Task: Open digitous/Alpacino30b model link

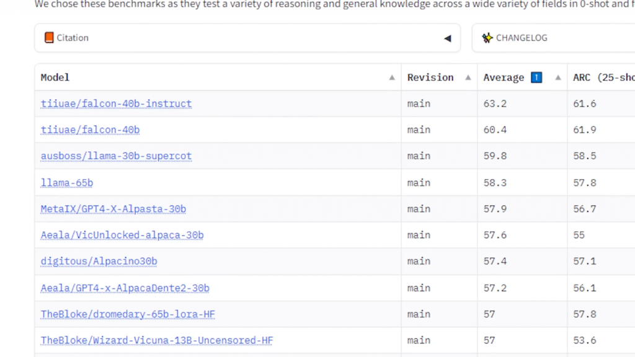Action: [99, 261]
